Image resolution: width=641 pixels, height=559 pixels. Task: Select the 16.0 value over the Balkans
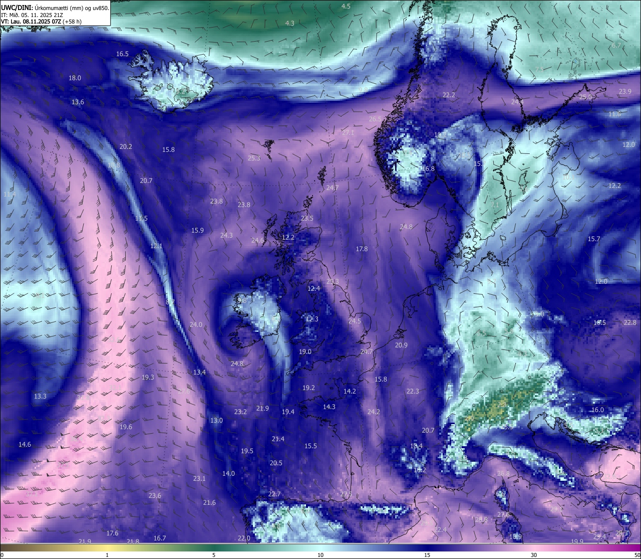[x=597, y=410]
